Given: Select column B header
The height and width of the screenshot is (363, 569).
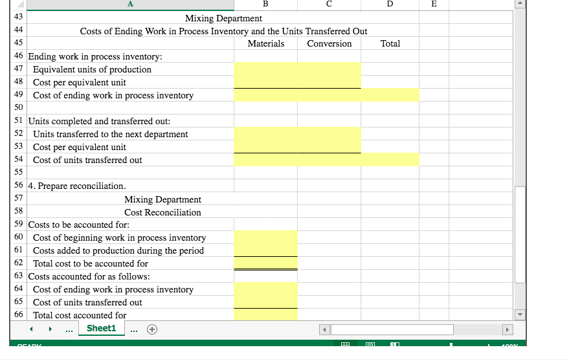Looking at the screenshot, I should [x=265, y=5].
